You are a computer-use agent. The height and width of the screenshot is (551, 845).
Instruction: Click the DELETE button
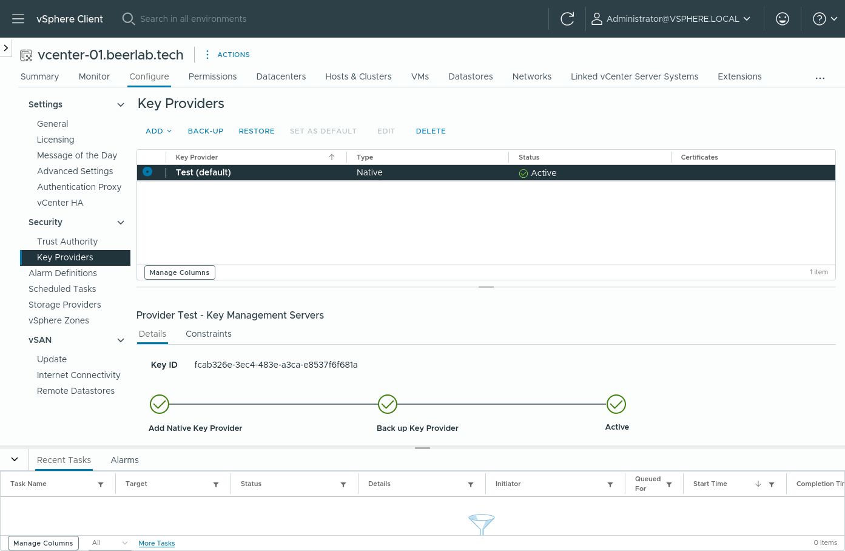pyautogui.click(x=431, y=131)
